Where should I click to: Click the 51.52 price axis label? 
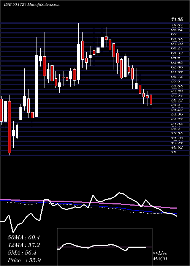pyautogui.click(x=177, y=124)
